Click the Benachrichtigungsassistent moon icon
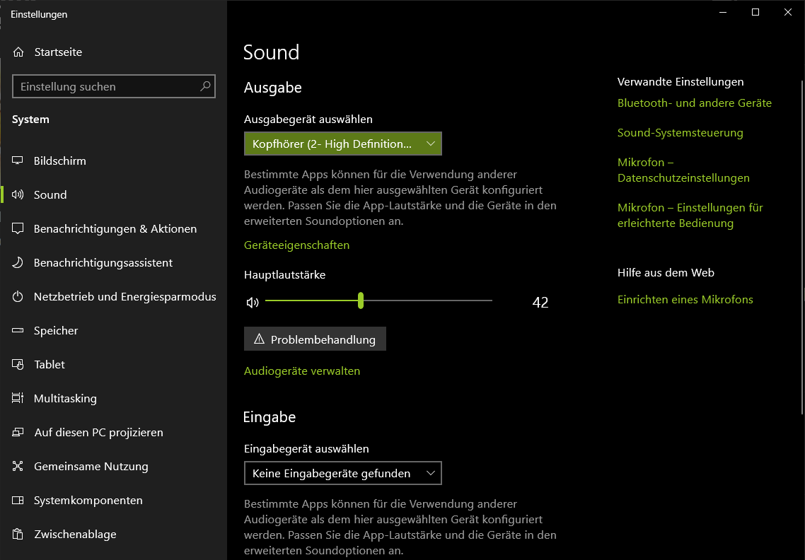 click(18, 262)
